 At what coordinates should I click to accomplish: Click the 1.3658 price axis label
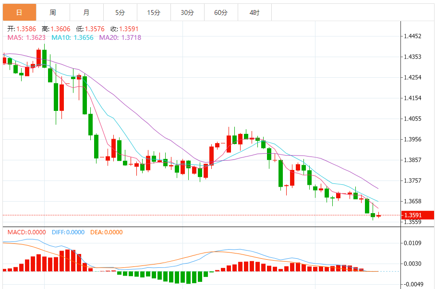point(412,201)
